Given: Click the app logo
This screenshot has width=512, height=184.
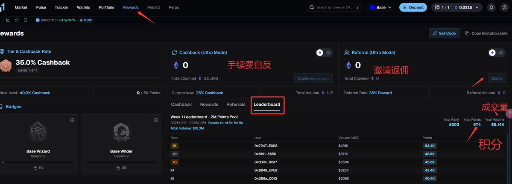Looking at the screenshot, I should coord(3,7).
